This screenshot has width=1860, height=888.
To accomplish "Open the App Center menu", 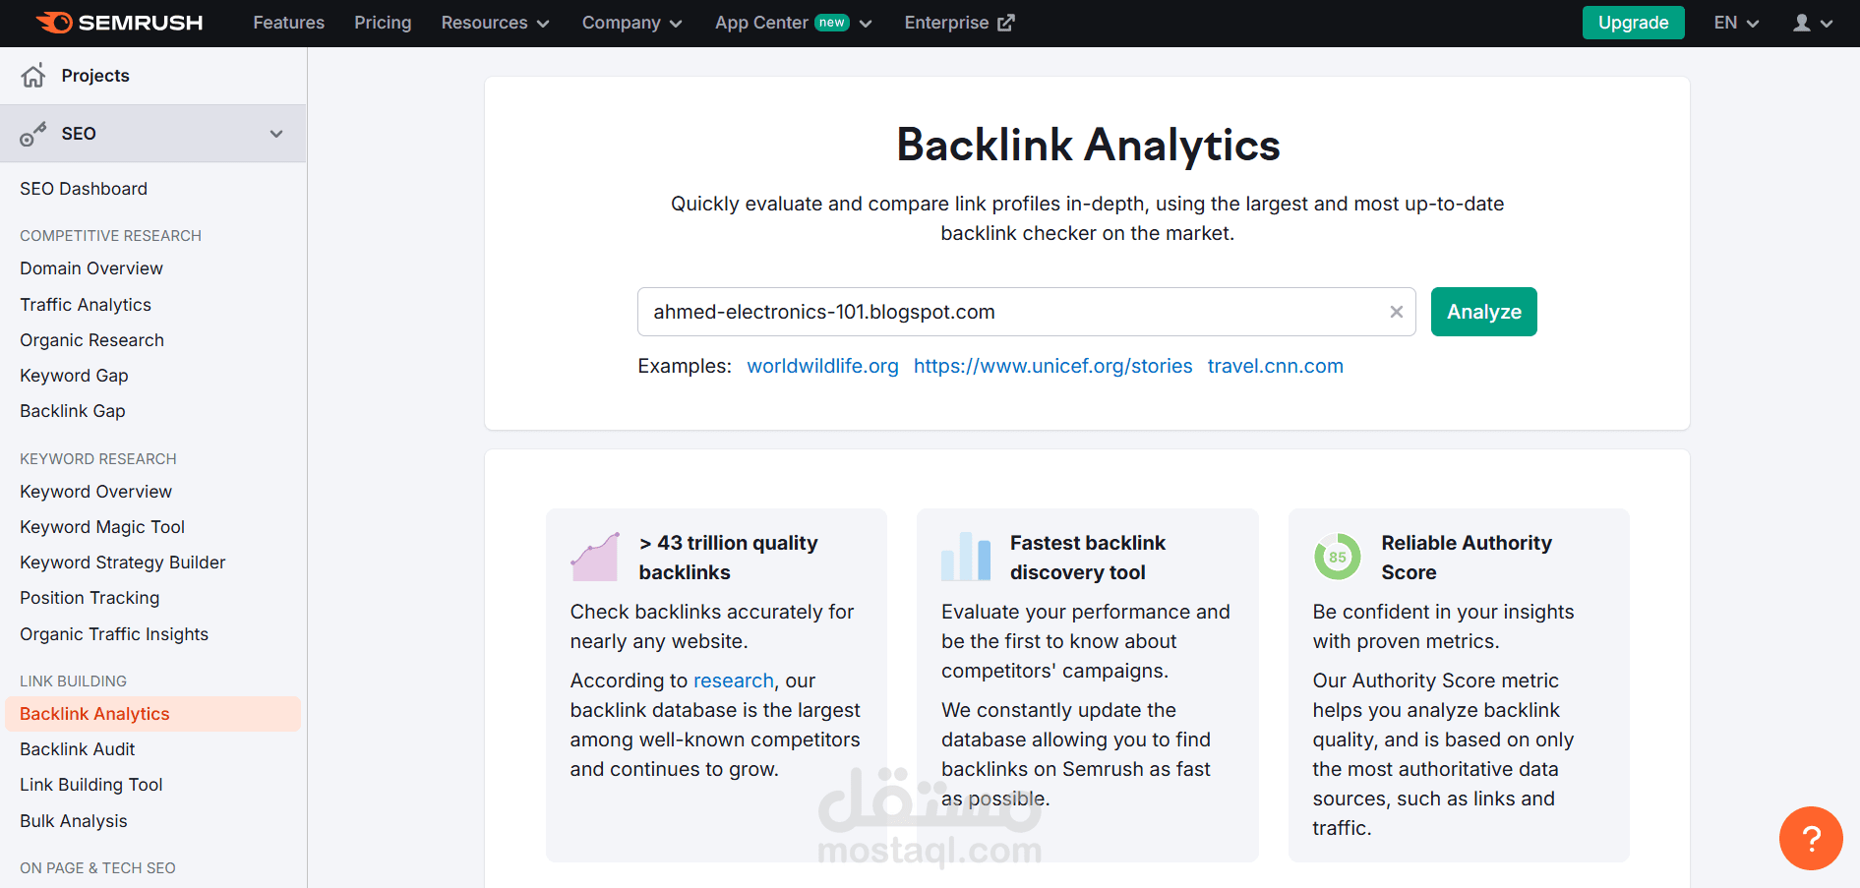I will [x=794, y=23].
